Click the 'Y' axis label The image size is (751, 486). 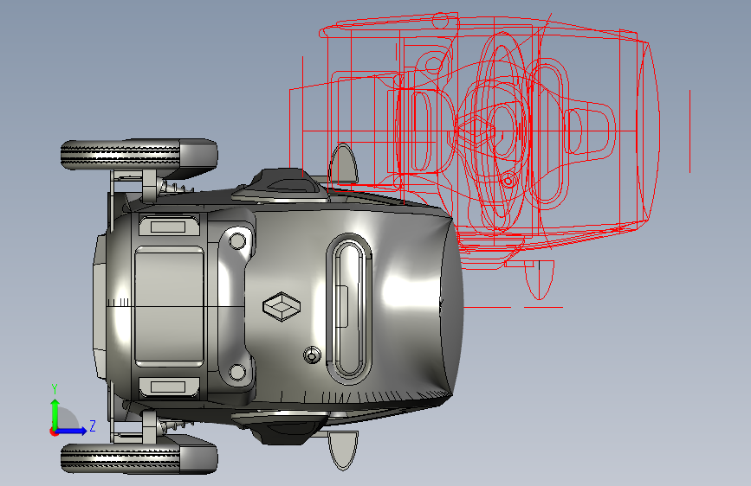[55, 389]
